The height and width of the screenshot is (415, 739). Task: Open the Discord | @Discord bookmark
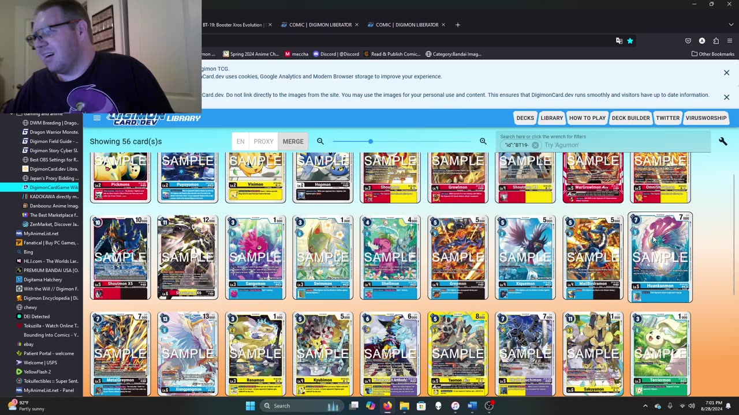[x=336, y=54]
